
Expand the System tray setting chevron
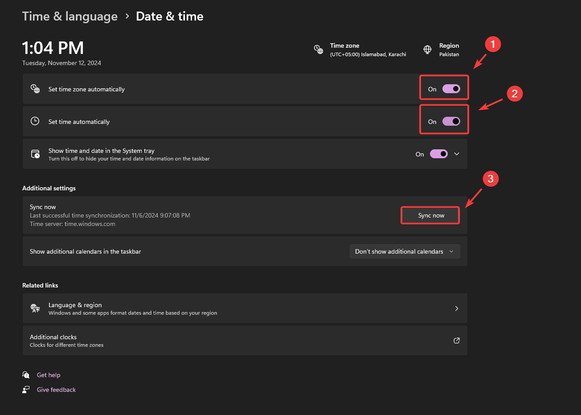tap(457, 154)
